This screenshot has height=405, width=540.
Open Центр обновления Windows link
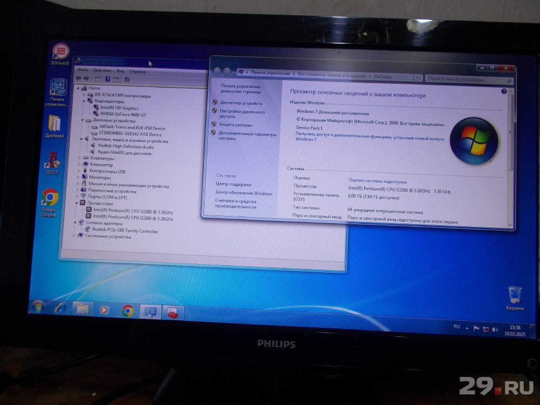point(244,193)
